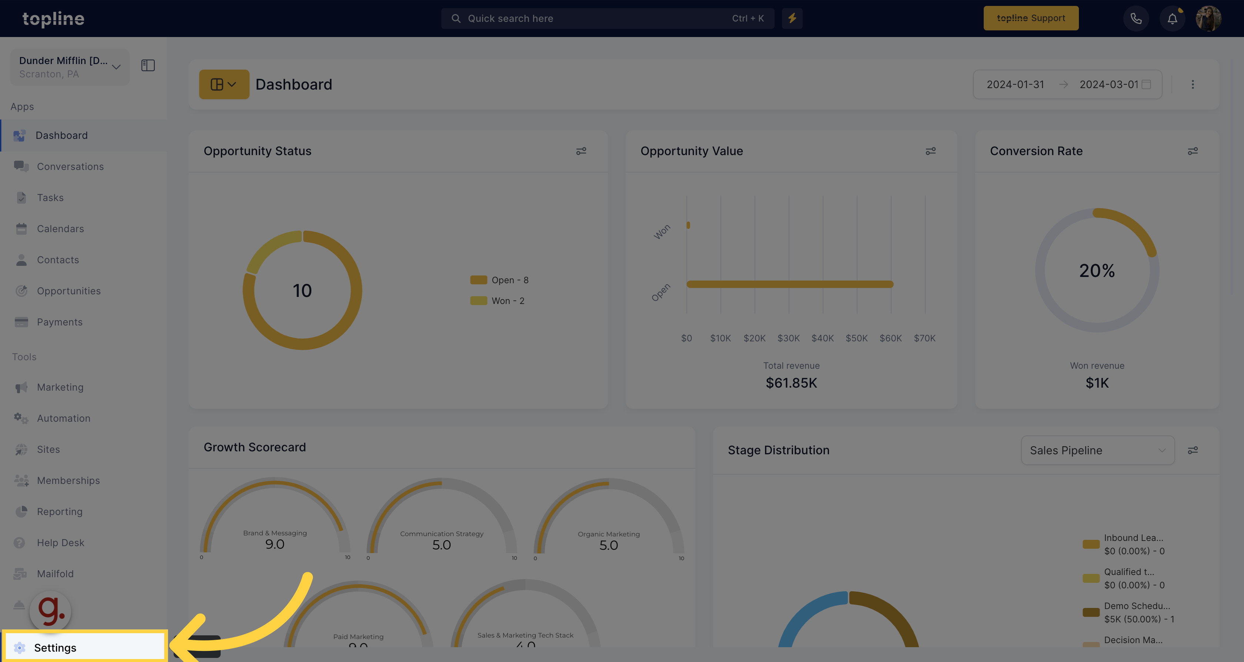Open Conversion Rate filter settings icon
Screen dimensions: 1244x662
click(x=1193, y=151)
